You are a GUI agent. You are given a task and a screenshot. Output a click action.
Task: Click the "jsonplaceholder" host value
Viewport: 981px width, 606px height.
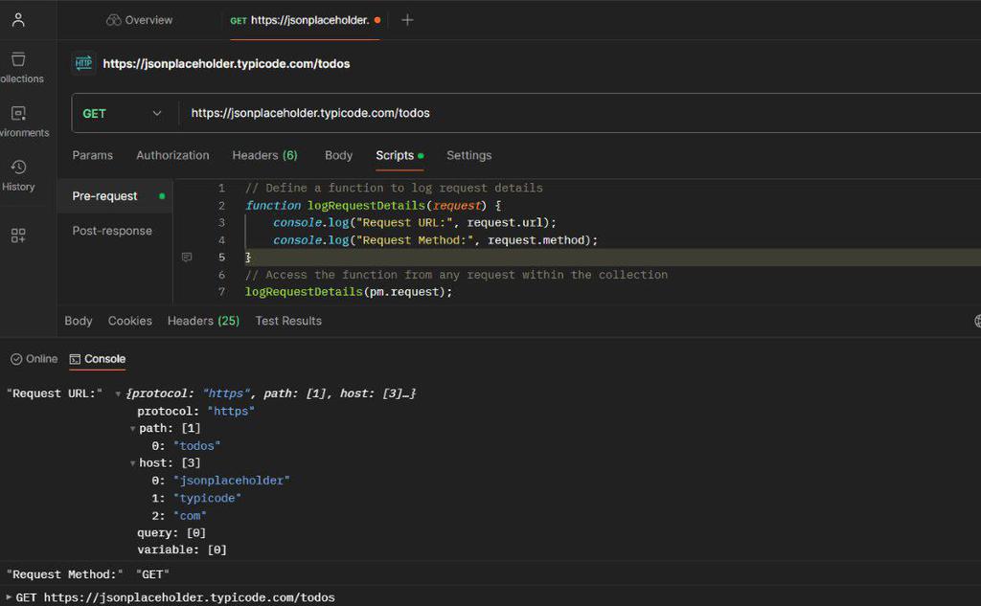[232, 481]
